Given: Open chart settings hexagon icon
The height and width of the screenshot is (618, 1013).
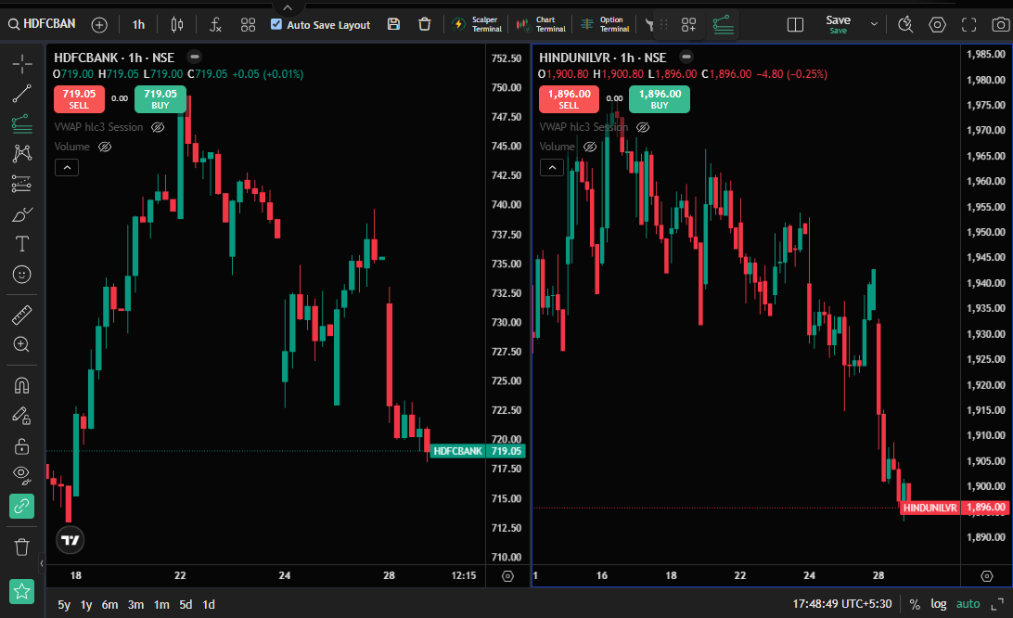Looking at the screenshot, I should (x=938, y=24).
